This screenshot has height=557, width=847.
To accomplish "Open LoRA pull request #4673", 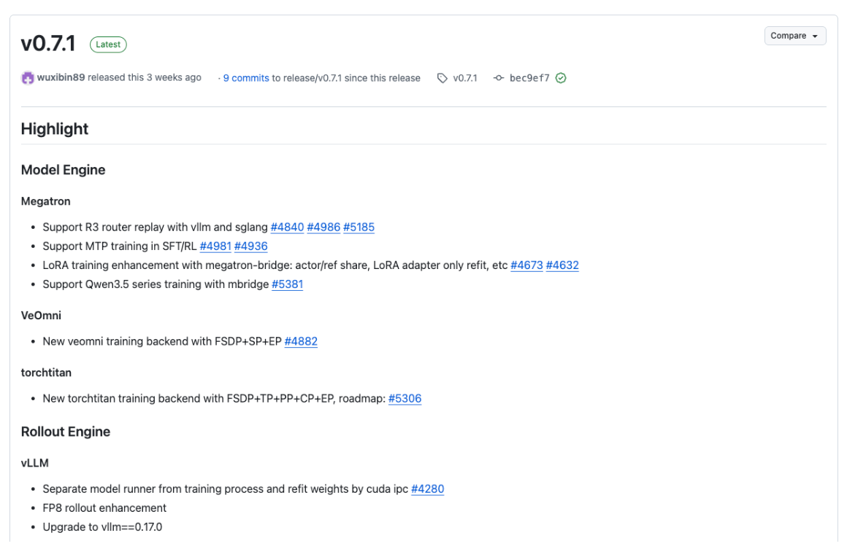I will (526, 265).
